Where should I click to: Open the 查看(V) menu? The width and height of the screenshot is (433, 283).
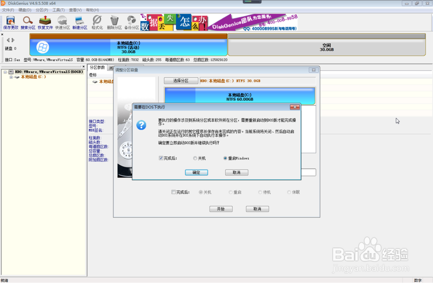(x=75, y=10)
